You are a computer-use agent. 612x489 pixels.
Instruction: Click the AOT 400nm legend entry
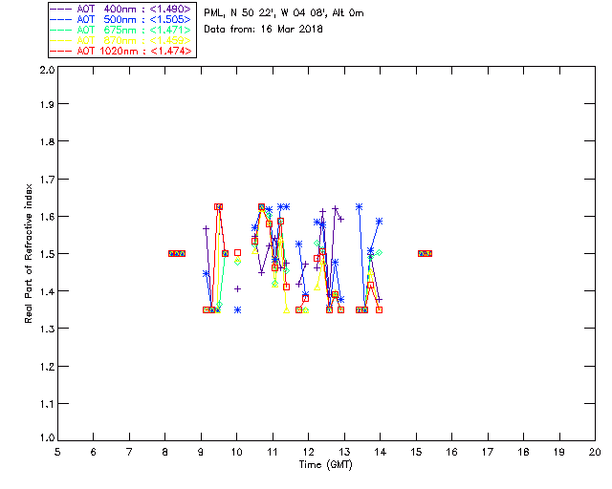tap(120, 9)
